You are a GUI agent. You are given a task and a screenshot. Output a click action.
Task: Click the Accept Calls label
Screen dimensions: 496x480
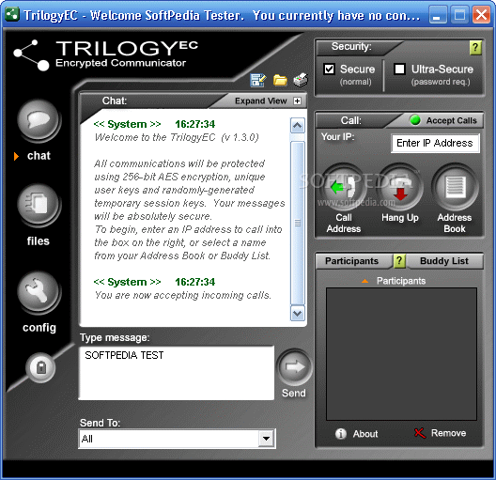tap(452, 120)
